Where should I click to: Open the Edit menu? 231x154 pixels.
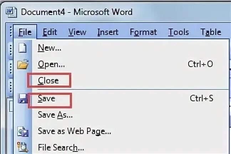50,32
